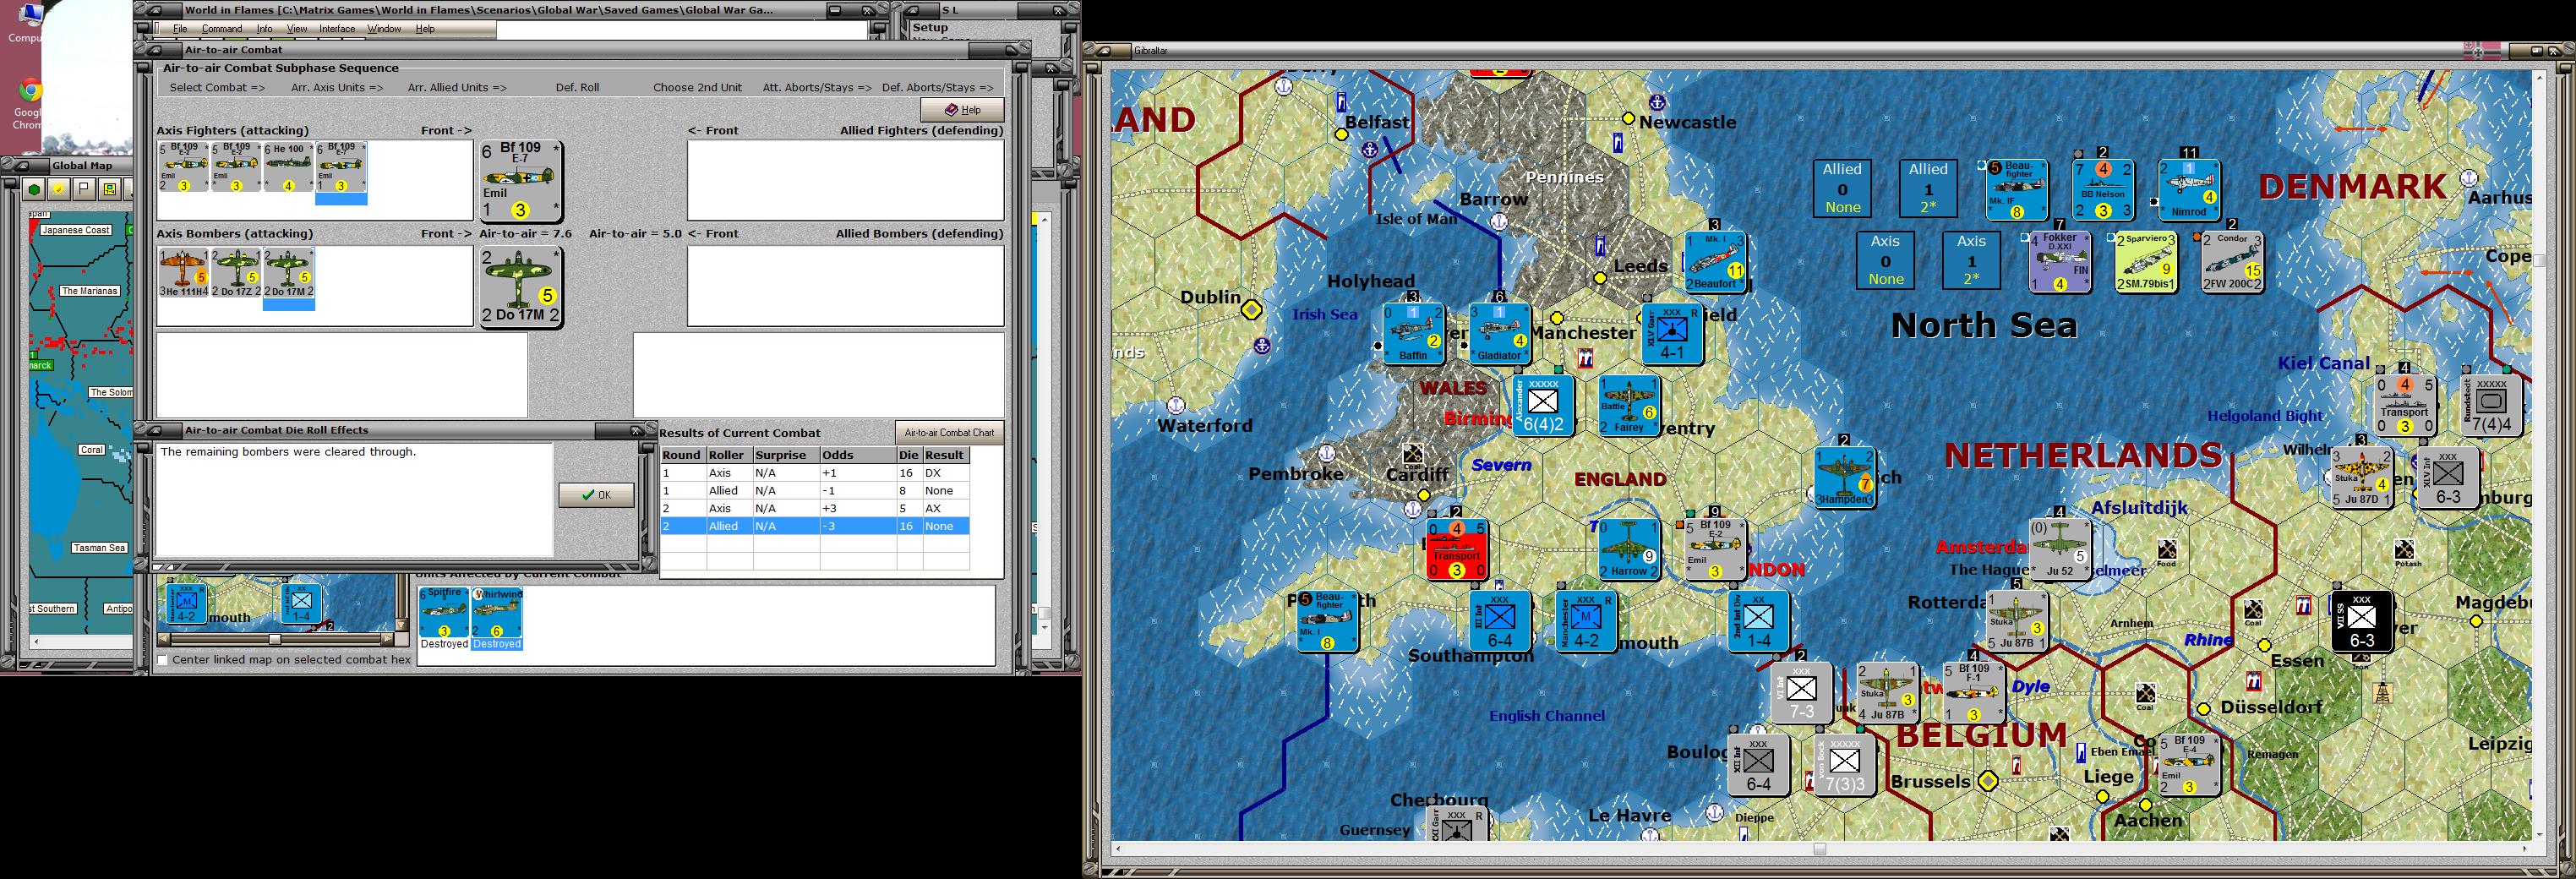Open the Air-to-air Combat Chart

point(949,433)
